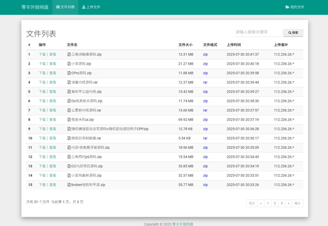Click the 上传者IP column header
Screen dimensions: 328x226
click(281, 45)
